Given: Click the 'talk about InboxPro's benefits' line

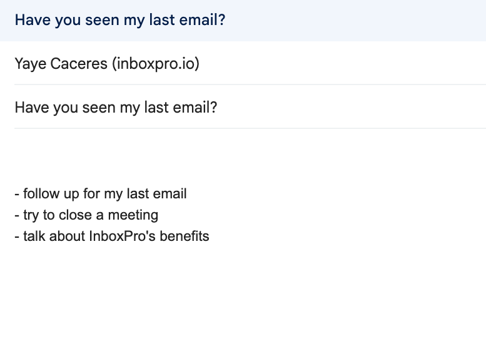Looking at the screenshot, I should tap(111, 237).
